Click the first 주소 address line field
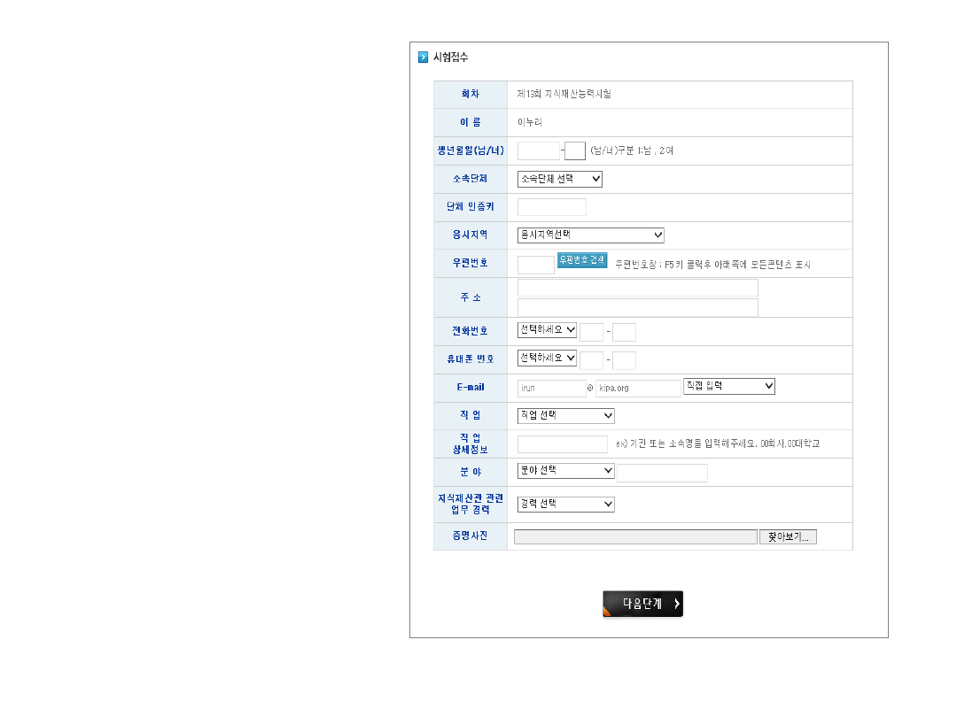 [637, 288]
